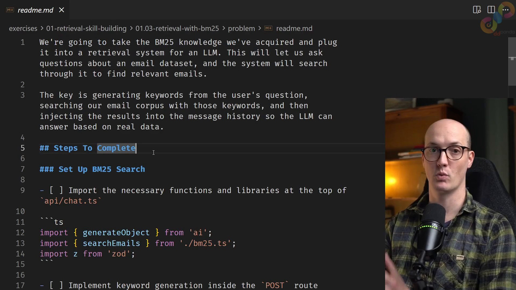Viewport: 516px width, 290px height.
Task: Close the readme.md editor tab
Action: (62, 10)
